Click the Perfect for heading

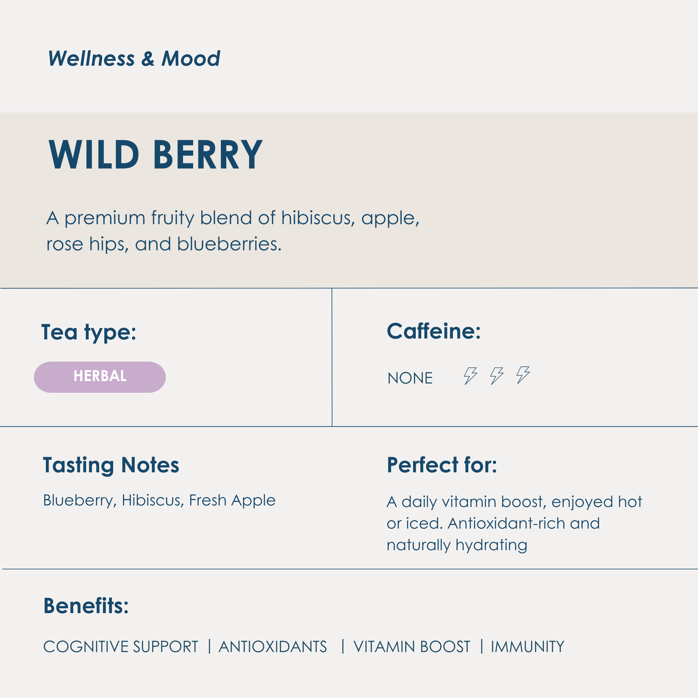442,465
